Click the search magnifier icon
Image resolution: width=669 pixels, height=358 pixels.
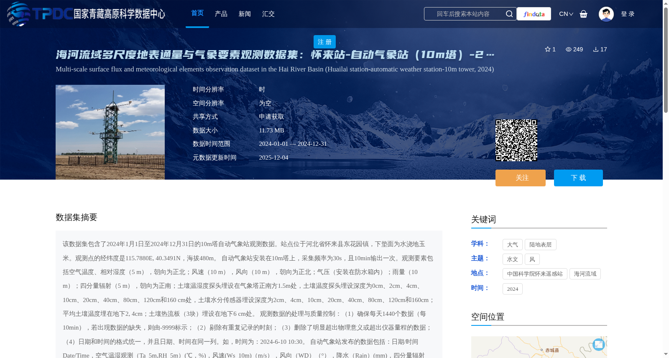click(x=509, y=14)
